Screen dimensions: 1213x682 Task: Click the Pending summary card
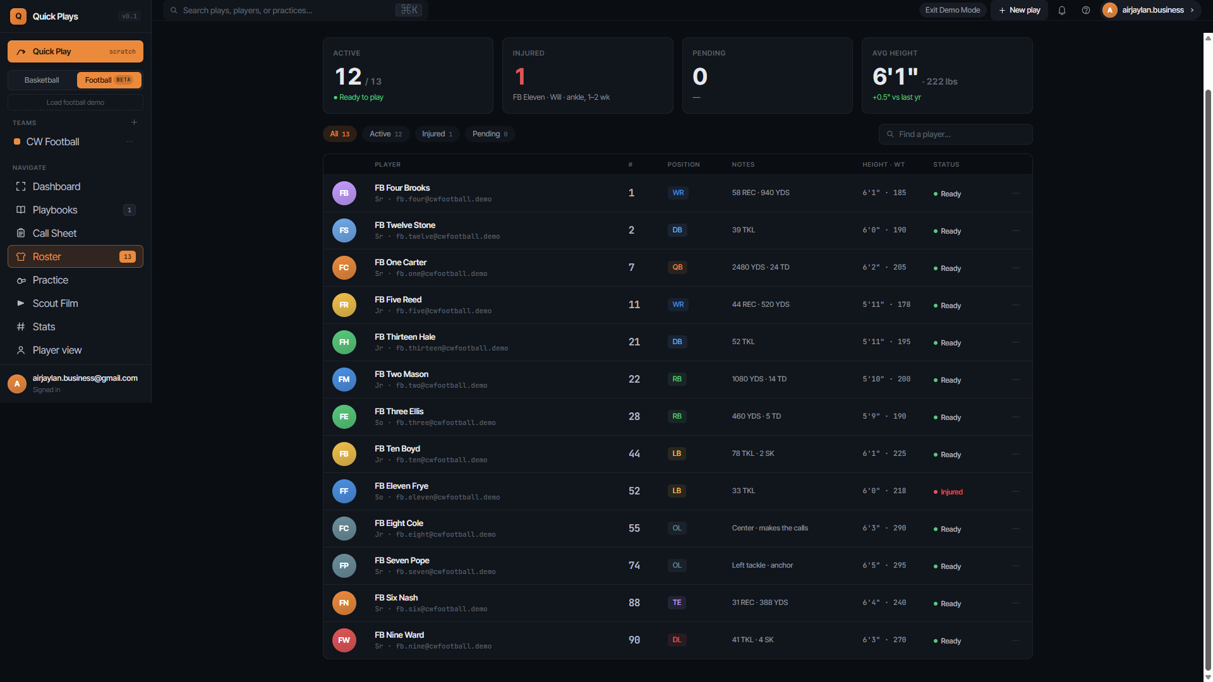point(768,76)
